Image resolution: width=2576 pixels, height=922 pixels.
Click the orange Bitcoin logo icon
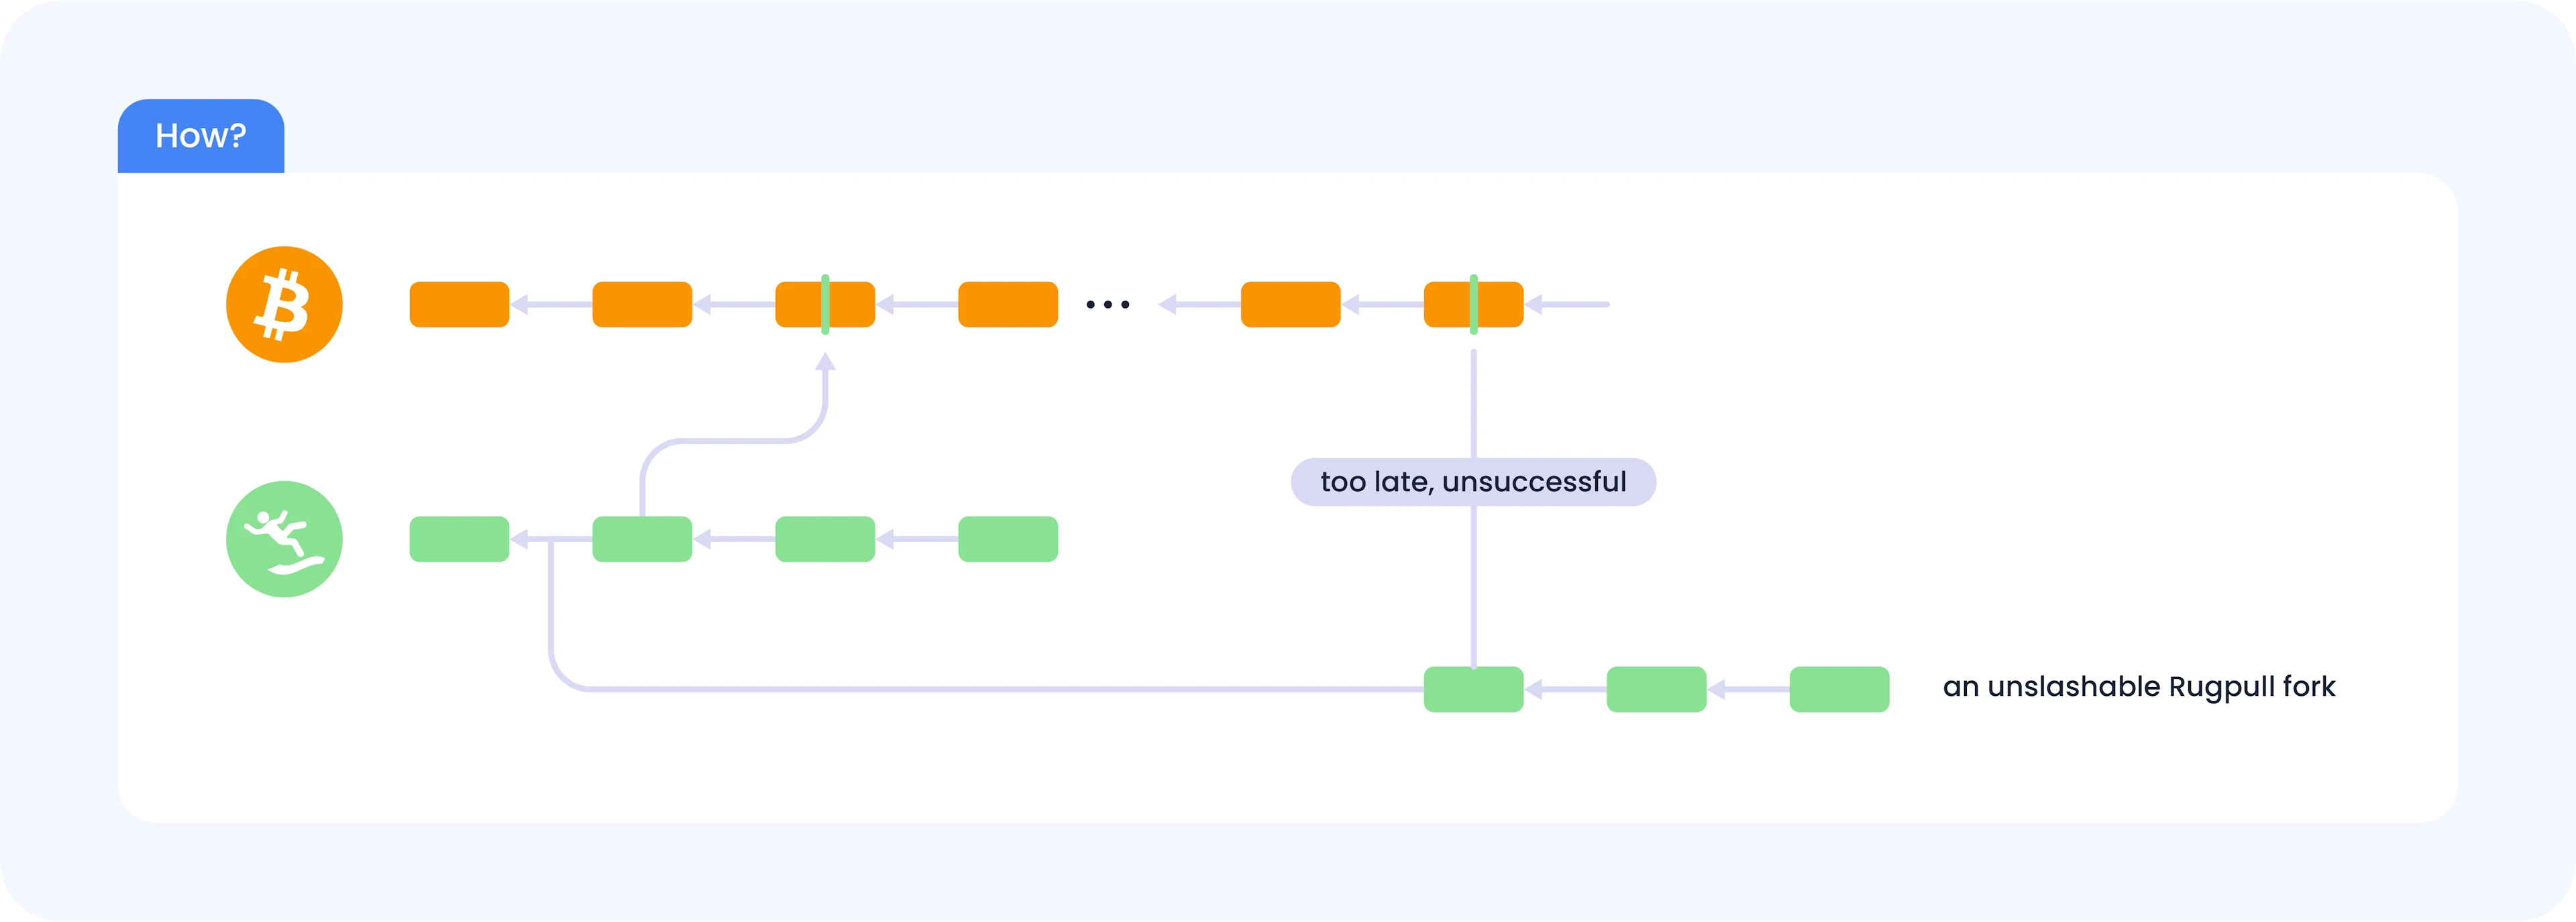(x=284, y=305)
